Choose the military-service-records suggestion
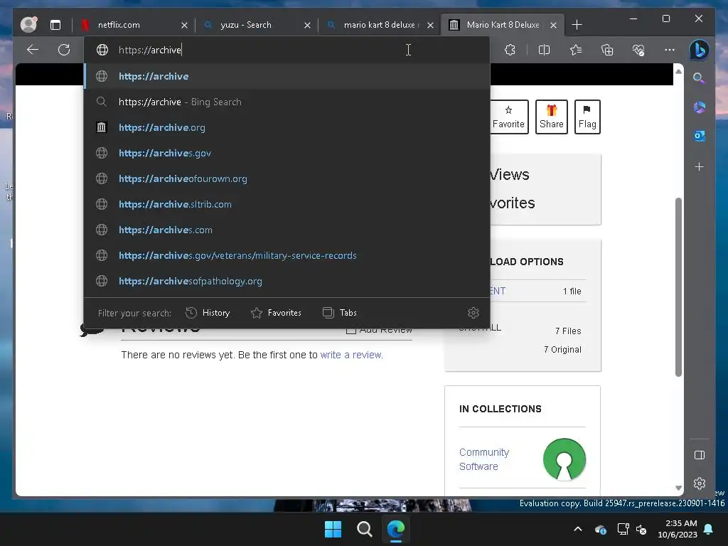The image size is (728, 546). (x=287, y=255)
